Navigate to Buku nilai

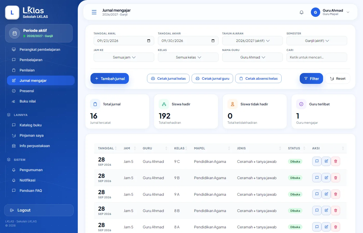[x=41, y=101]
